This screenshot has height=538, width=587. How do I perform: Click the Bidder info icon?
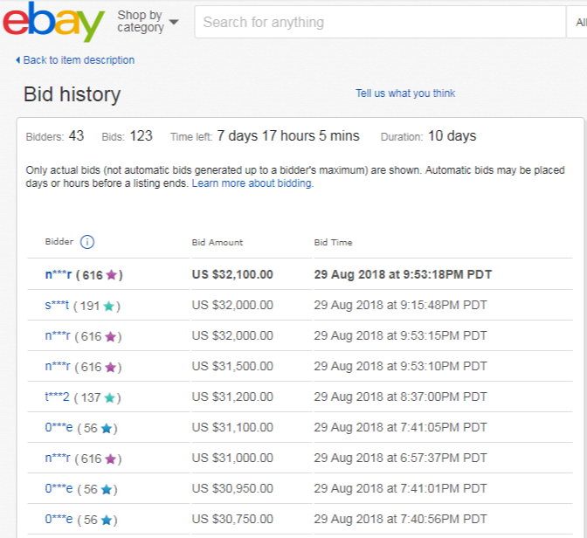coord(87,242)
